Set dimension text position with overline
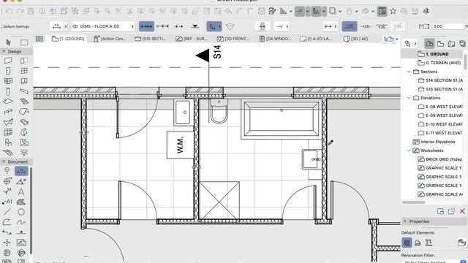Viewport: 468px width, 263px height. click(382, 26)
